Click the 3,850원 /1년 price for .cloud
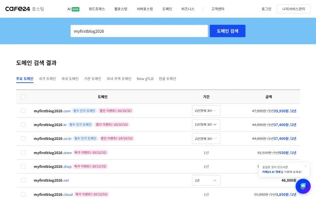This screenshot has width=316, height=199. point(286,195)
